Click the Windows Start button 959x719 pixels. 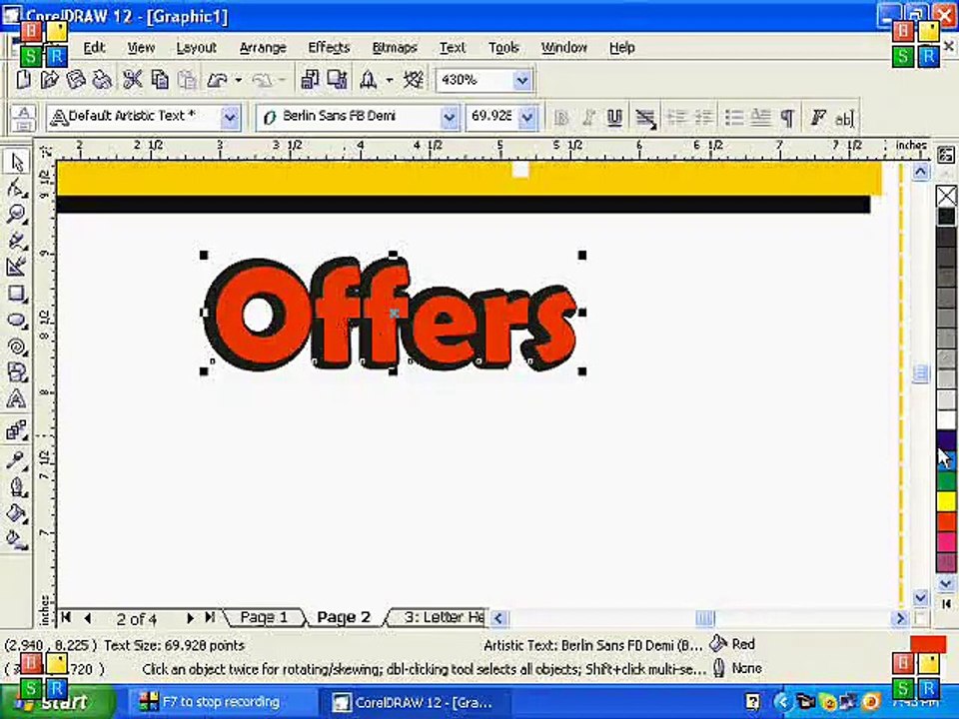(58, 702)
